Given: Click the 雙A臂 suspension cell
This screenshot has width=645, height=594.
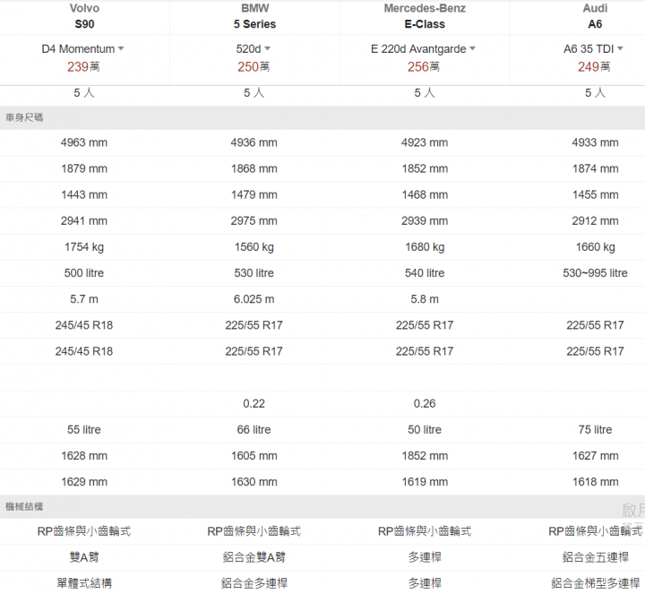Looking at the screenshot, I should [84, 557].
